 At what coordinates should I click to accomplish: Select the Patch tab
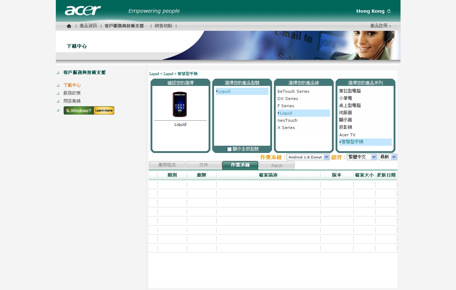[277, 166]
